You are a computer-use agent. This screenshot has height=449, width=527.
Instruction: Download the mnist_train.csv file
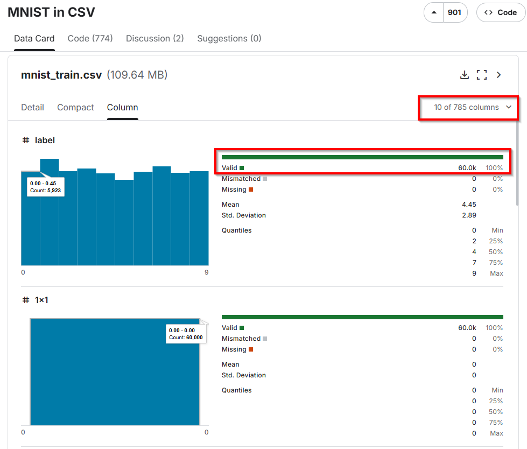464,75
